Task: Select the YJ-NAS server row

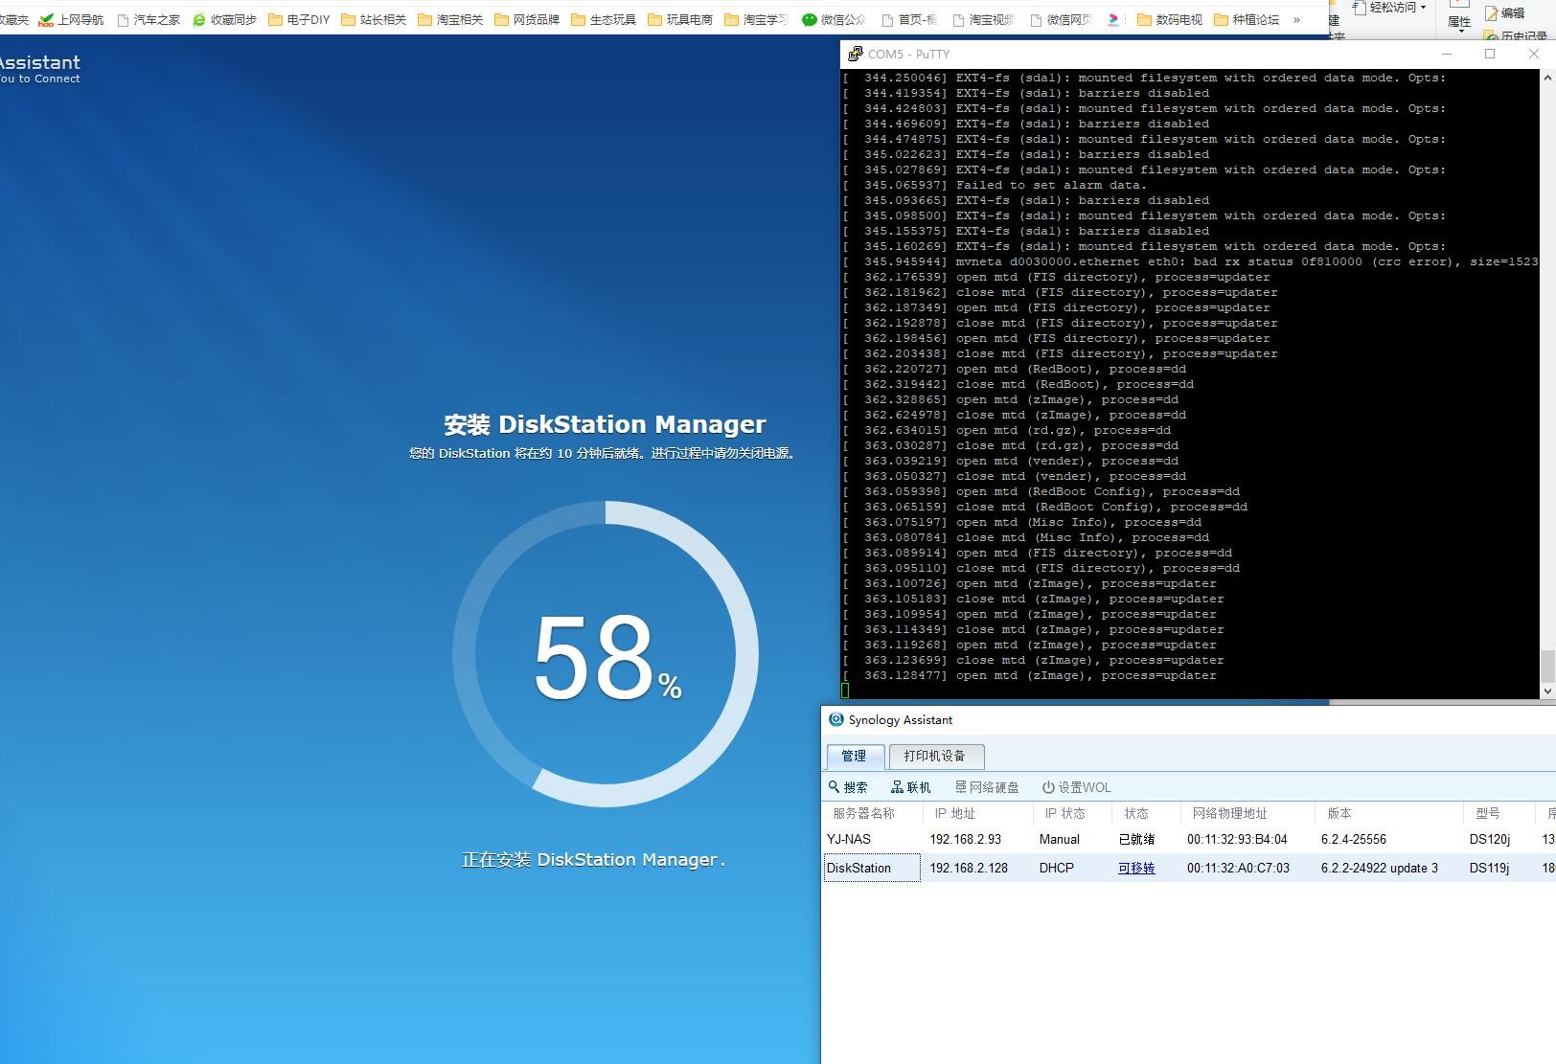Action: click(1188, 839)
